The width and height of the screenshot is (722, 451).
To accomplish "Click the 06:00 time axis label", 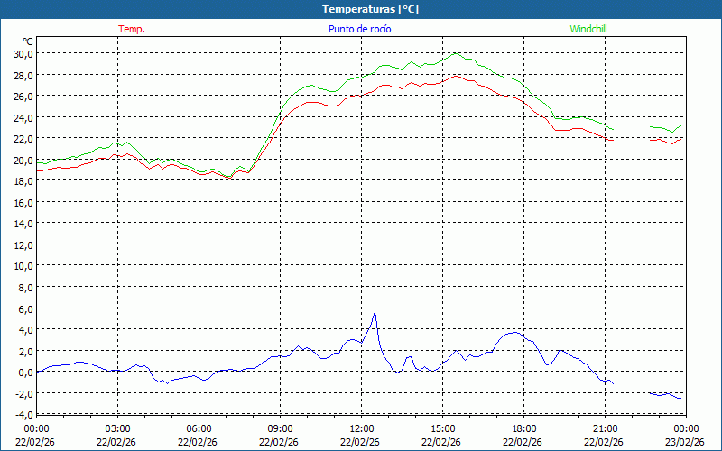I will 199,428.
